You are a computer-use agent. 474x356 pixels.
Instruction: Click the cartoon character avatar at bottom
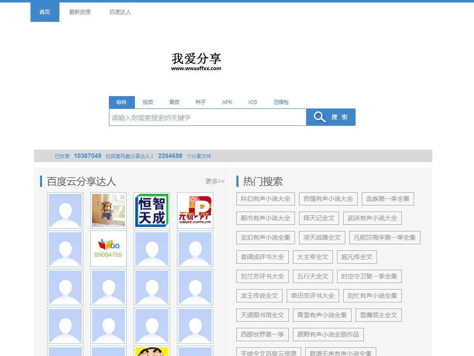coord(151,353)
